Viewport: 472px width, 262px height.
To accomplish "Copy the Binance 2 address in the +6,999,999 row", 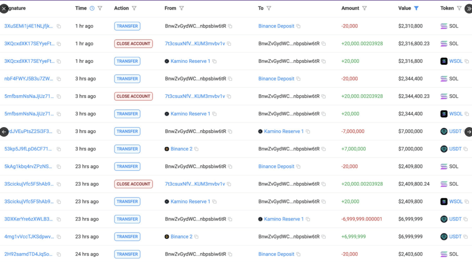I will pos(196,237).
